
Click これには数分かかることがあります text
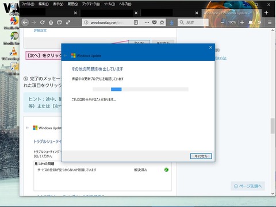94,99
